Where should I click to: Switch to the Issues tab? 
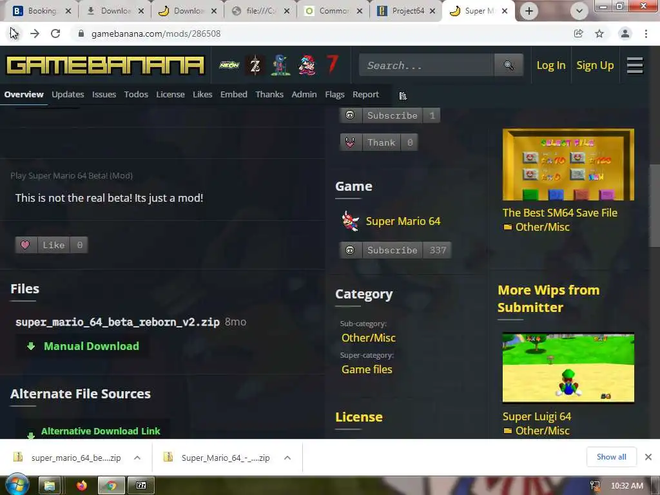coord(104,94)
